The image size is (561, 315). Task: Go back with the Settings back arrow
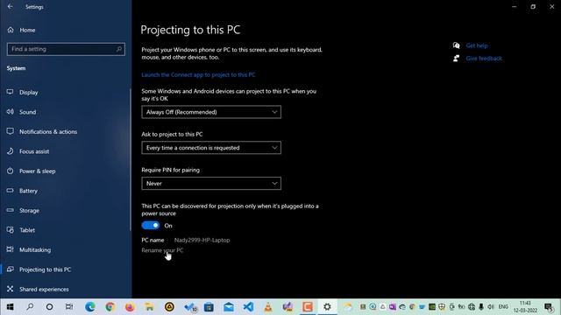pos(10,7)
